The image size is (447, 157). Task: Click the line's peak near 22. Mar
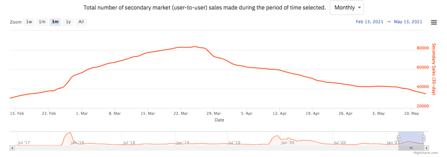tap(195, 47)
